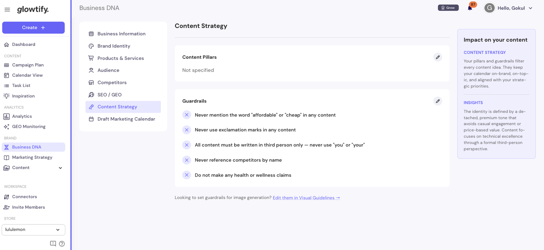
Task: Remove the health or wellness claims guardrail
Action: [x=187, y=175]
